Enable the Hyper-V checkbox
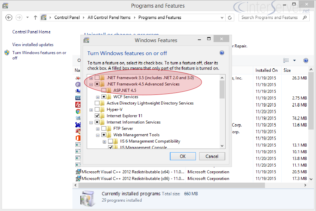Viewport: 316px width, 211px height. click(97, 109)
